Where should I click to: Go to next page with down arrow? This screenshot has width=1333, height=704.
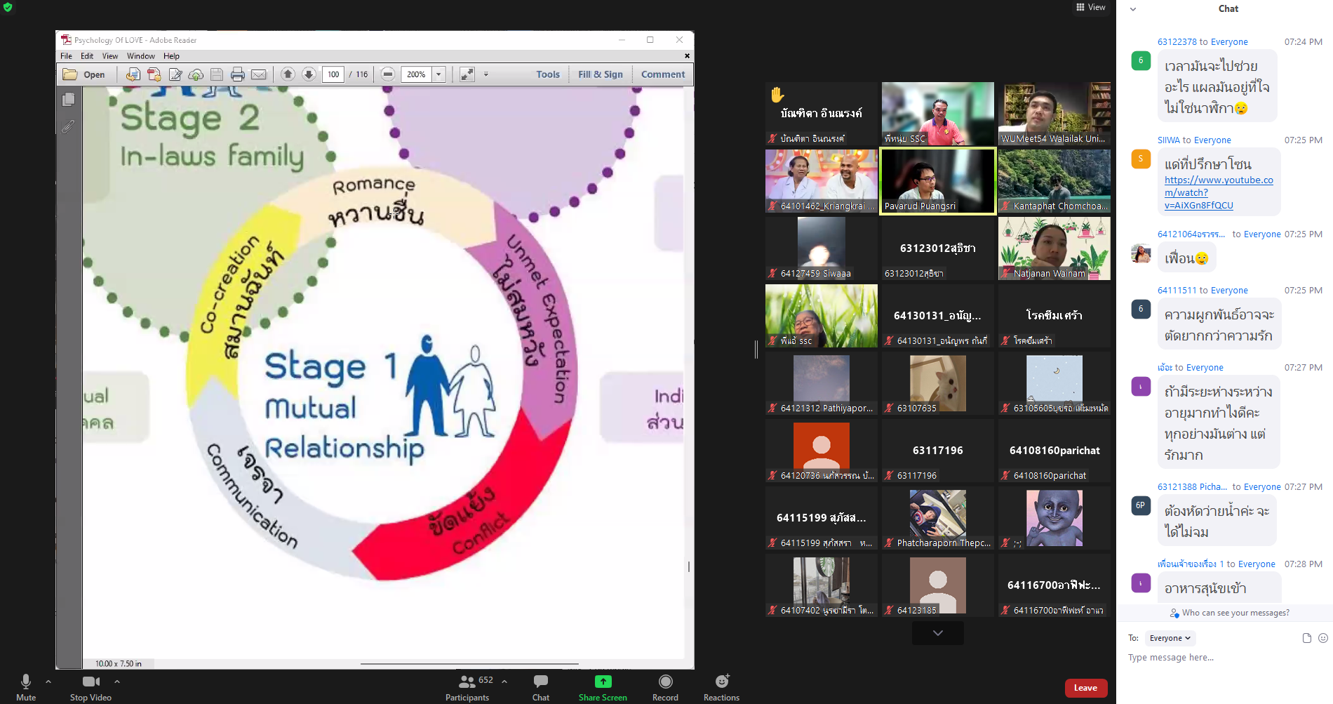[x=309, y=74]
